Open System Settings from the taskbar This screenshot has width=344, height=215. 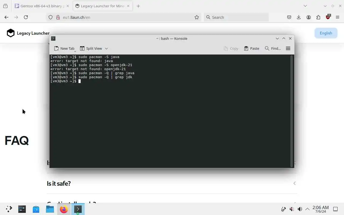22,209
